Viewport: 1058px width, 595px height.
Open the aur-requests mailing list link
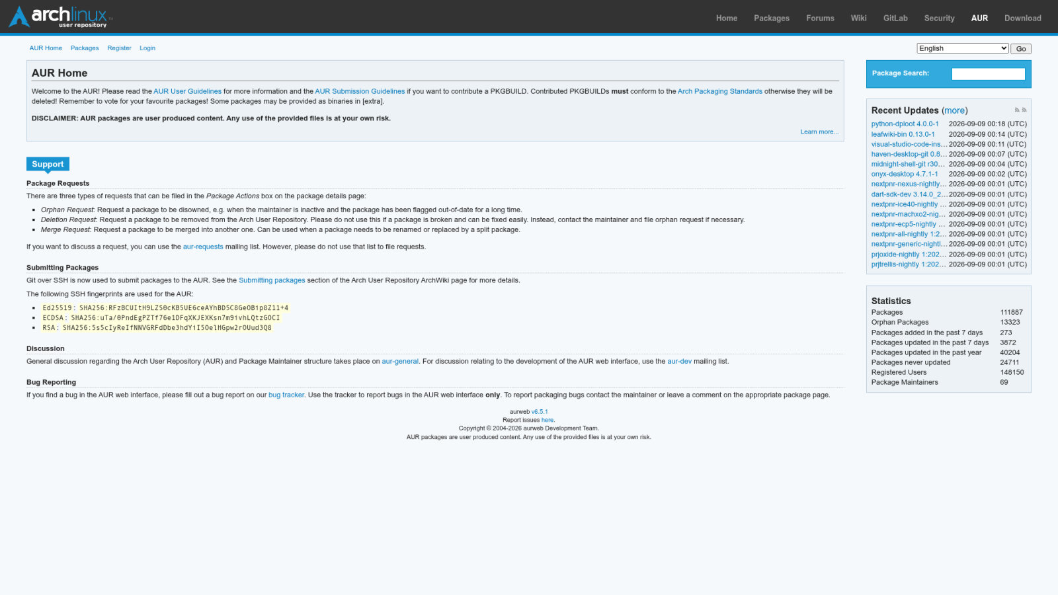(203, 247)
